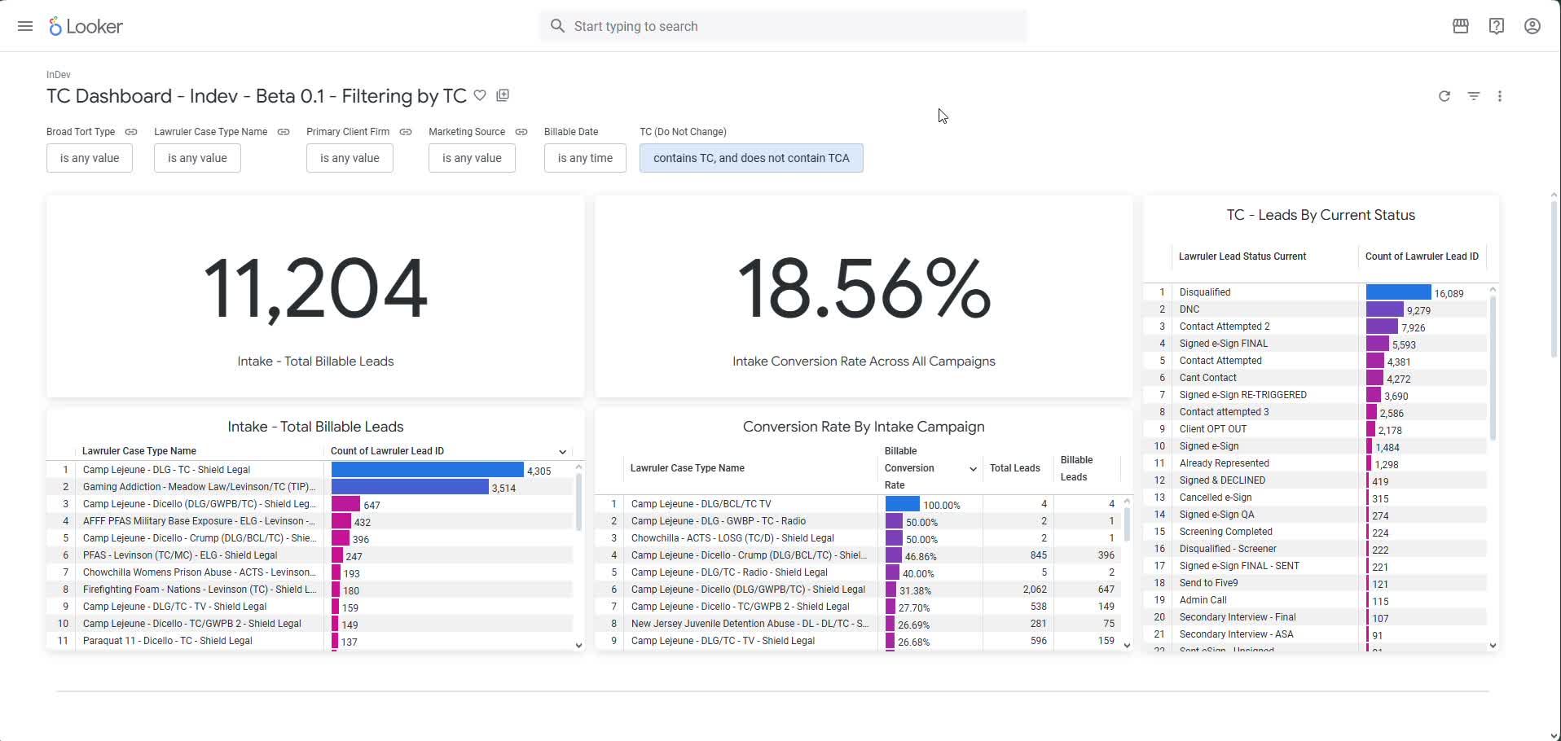Click the 4,305 blue bar for Camp Lejeune
Viewport: 1561px width, 741px height.
pos(427,470)
